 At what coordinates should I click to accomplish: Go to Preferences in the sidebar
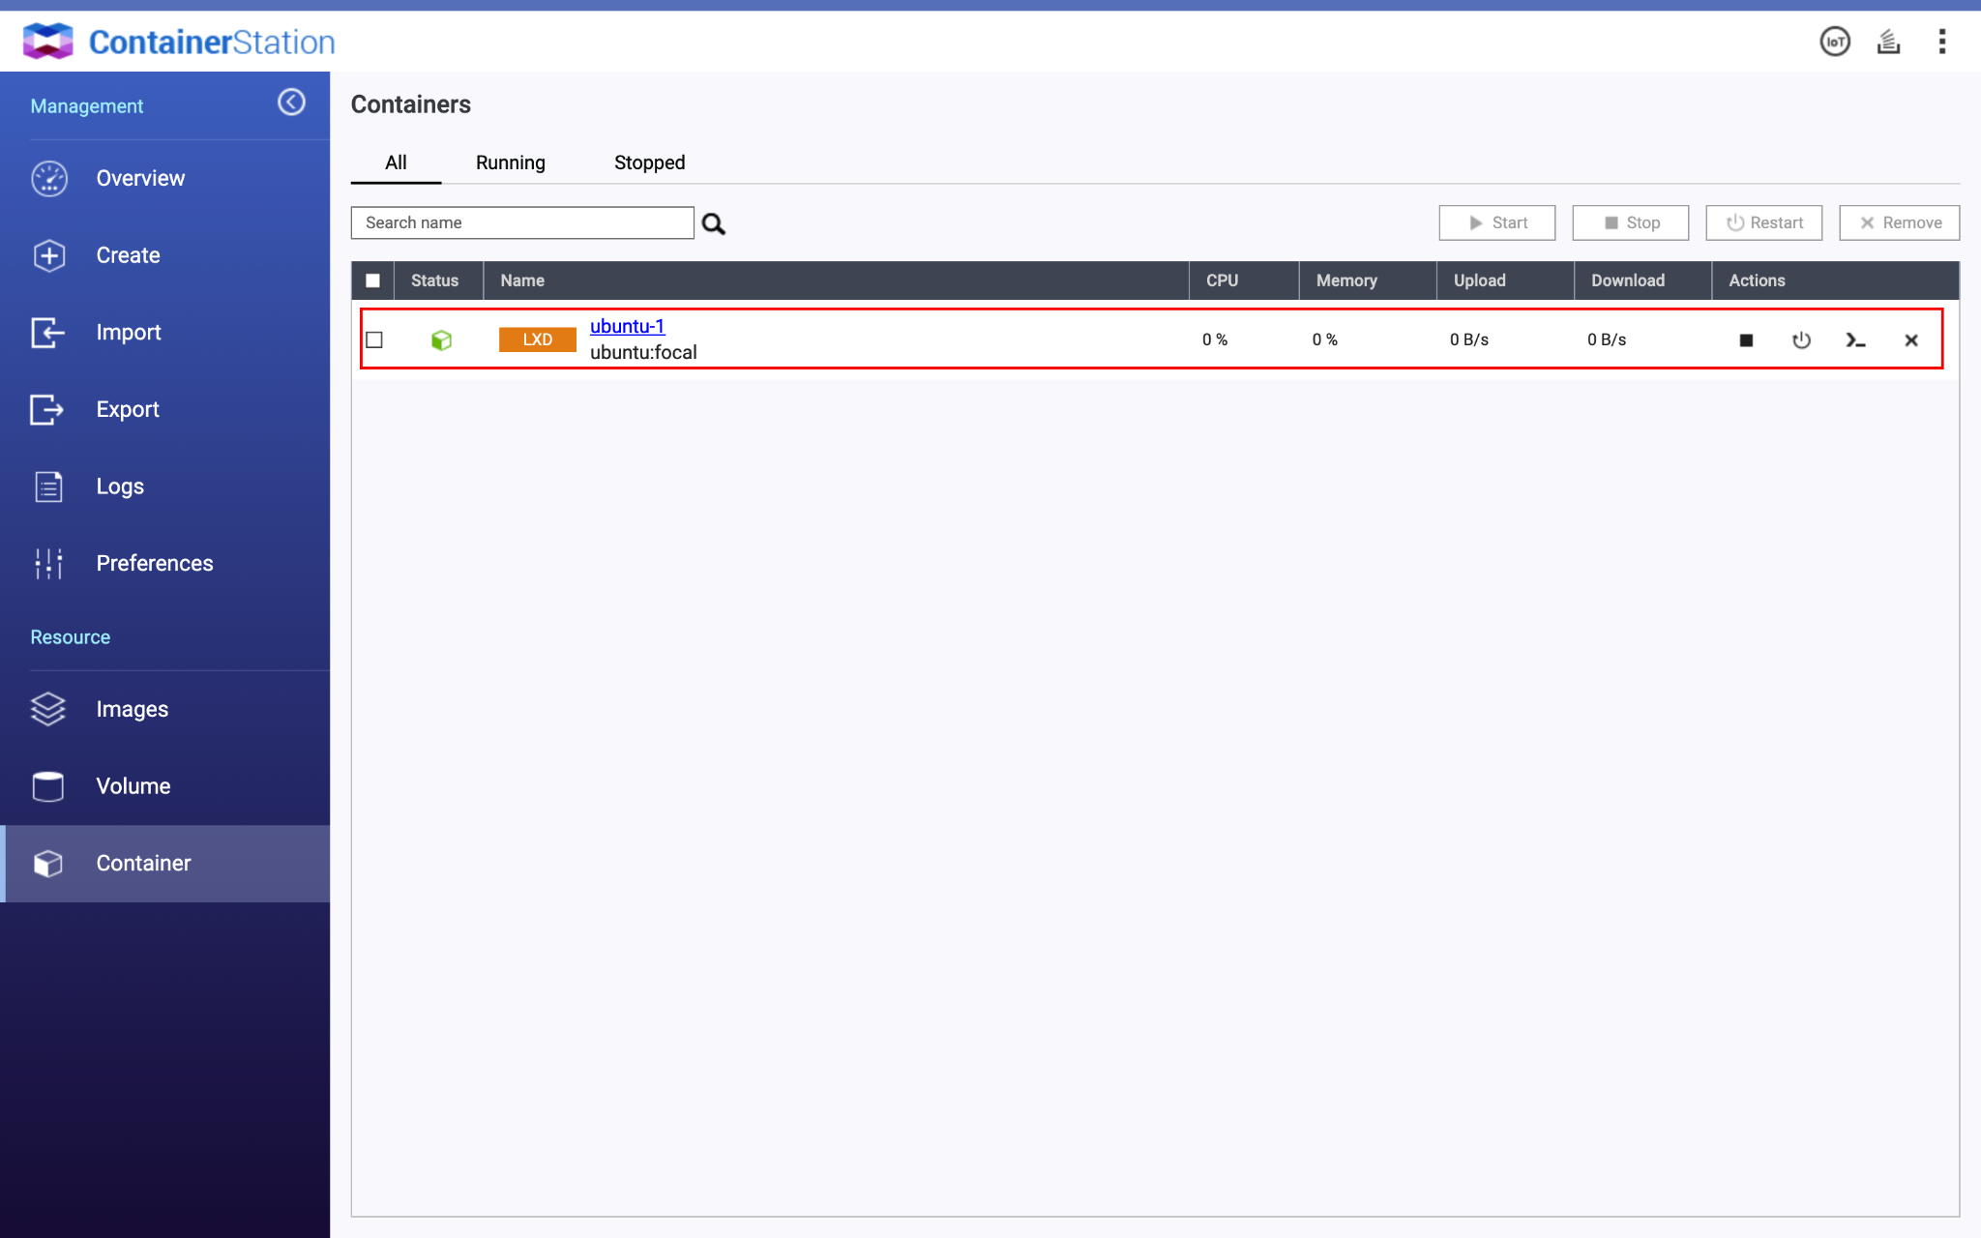pos(155,563)
